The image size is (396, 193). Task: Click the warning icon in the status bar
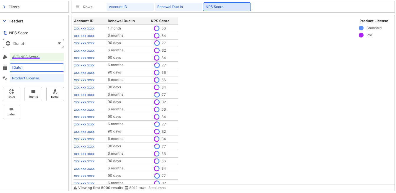75,188
